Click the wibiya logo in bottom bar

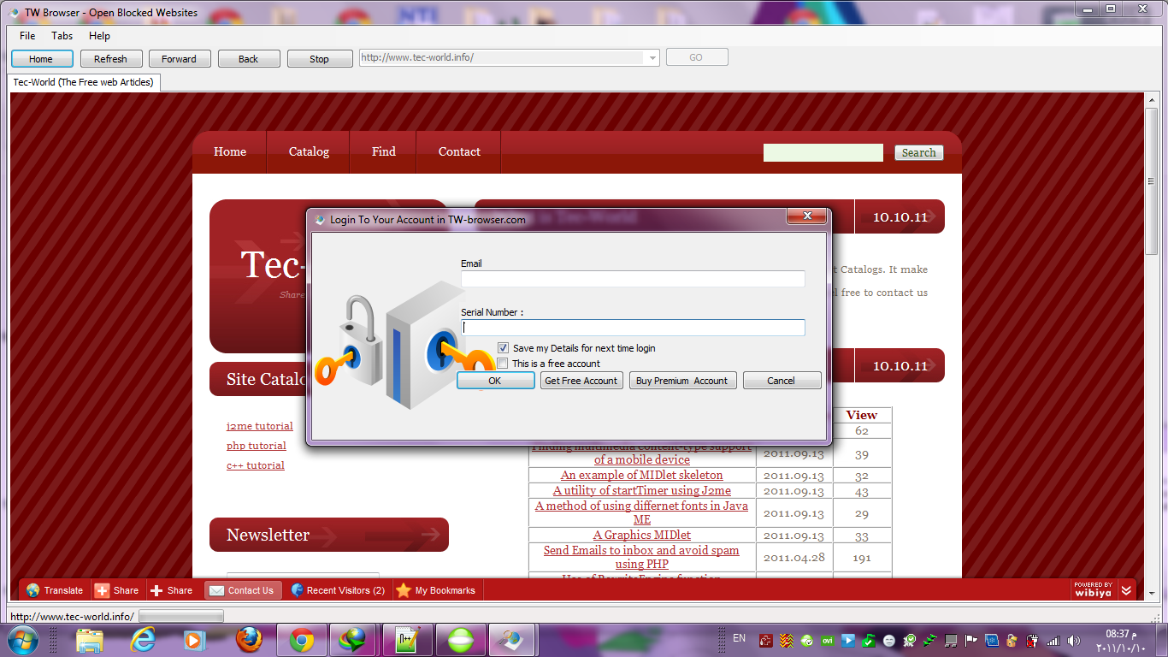(x=1092, y=590)
